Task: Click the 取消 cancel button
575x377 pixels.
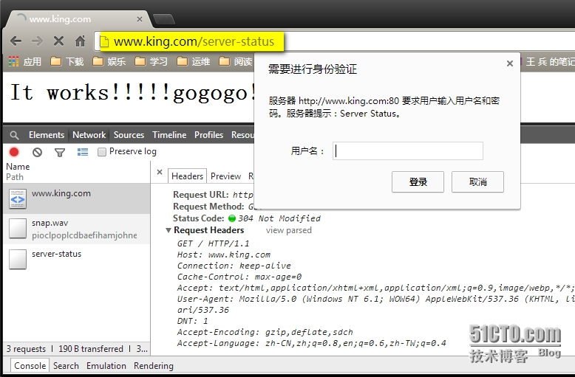Action: pyautogui.click(x=477, y=182)
